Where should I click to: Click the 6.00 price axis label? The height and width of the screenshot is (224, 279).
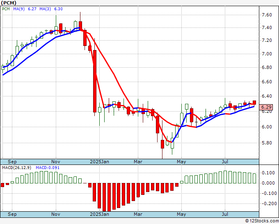pos(267,127)
